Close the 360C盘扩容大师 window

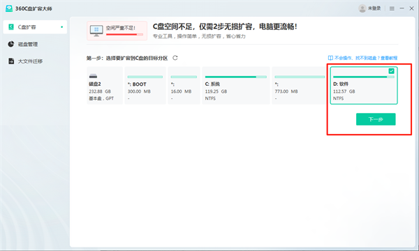(x=411, y=8)
